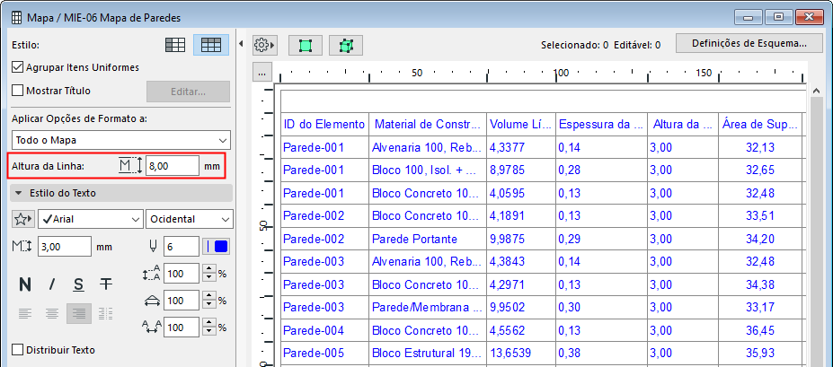Viewport: 833px width, 367px height.
Task: Align text to the right
Action: [x=78, y=313]
